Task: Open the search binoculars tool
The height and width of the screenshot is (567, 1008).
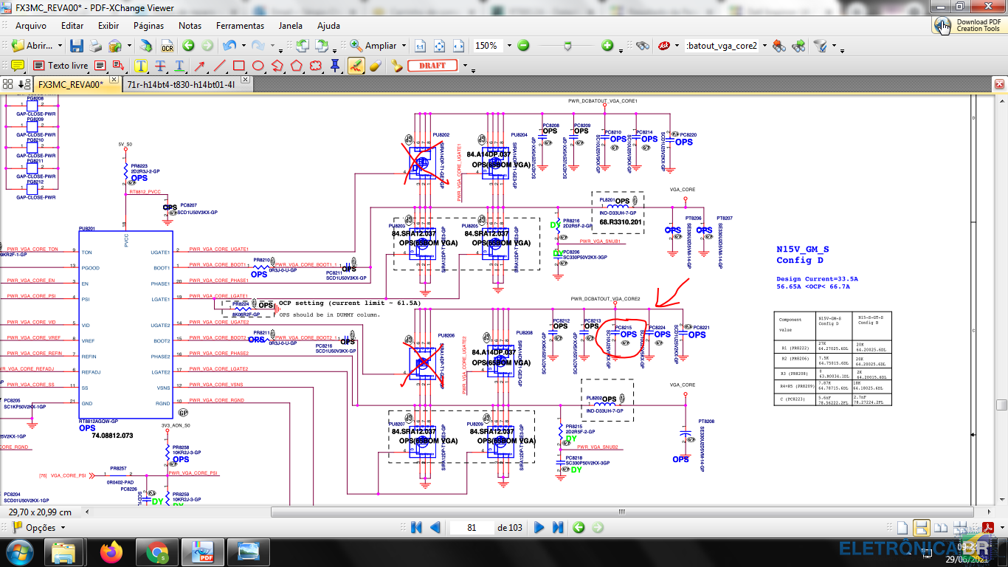Action: coord(643,46)
